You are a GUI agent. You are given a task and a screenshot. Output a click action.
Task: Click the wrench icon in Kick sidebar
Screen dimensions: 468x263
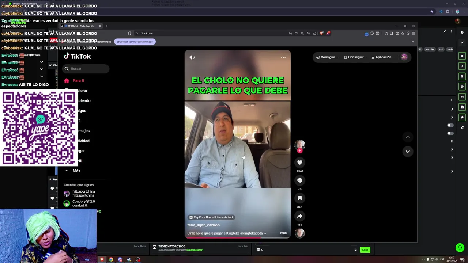click(462, 117)
